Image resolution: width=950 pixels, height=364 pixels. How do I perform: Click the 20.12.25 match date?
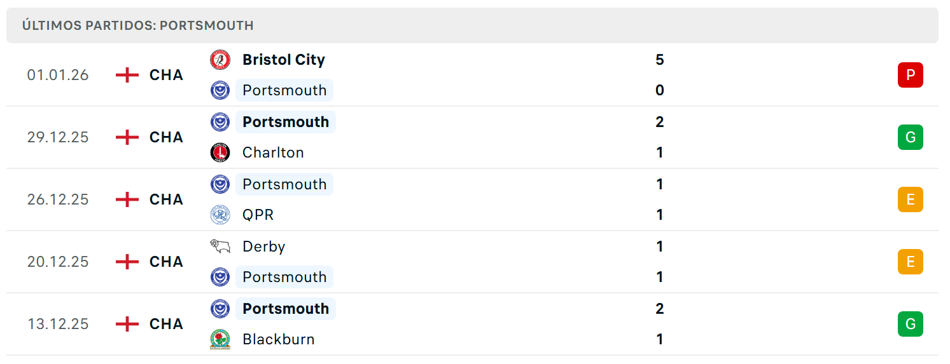click(x=58, y=262)
